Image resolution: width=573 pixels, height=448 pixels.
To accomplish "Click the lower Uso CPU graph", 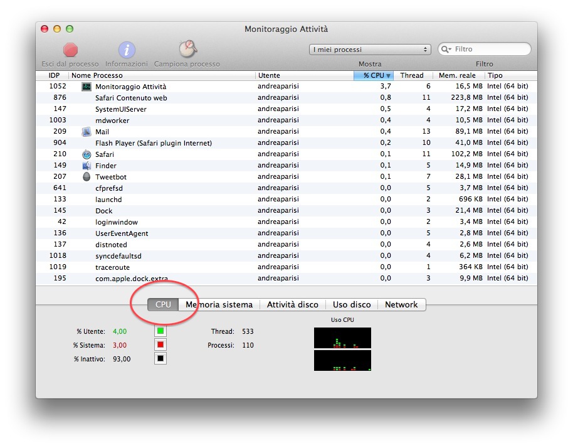I will (x=342, y=361).
